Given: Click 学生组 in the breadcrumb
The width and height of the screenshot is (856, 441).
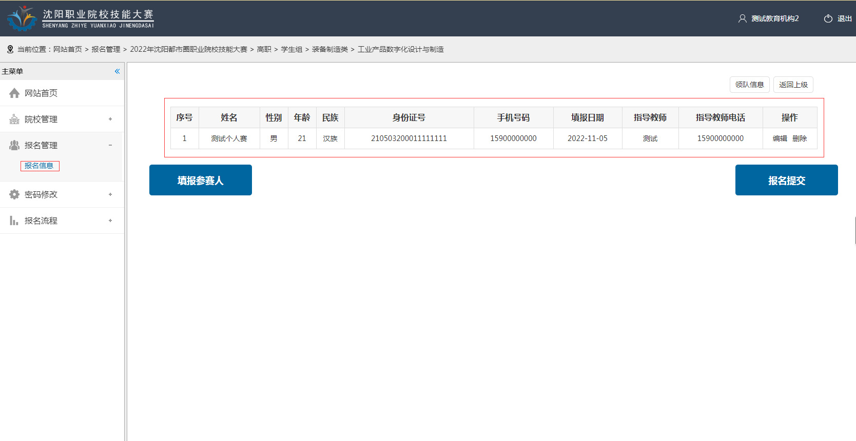Looking at the screenshot, I should coord(291,49).
